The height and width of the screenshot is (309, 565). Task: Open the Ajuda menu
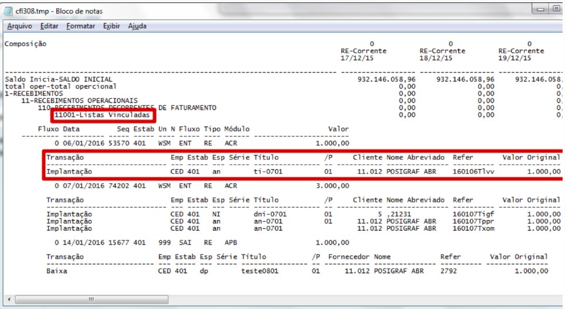[137, 26]
